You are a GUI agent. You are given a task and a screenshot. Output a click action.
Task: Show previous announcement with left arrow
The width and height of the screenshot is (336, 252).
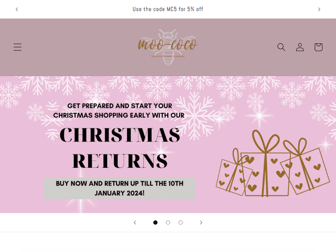(17, 9)
